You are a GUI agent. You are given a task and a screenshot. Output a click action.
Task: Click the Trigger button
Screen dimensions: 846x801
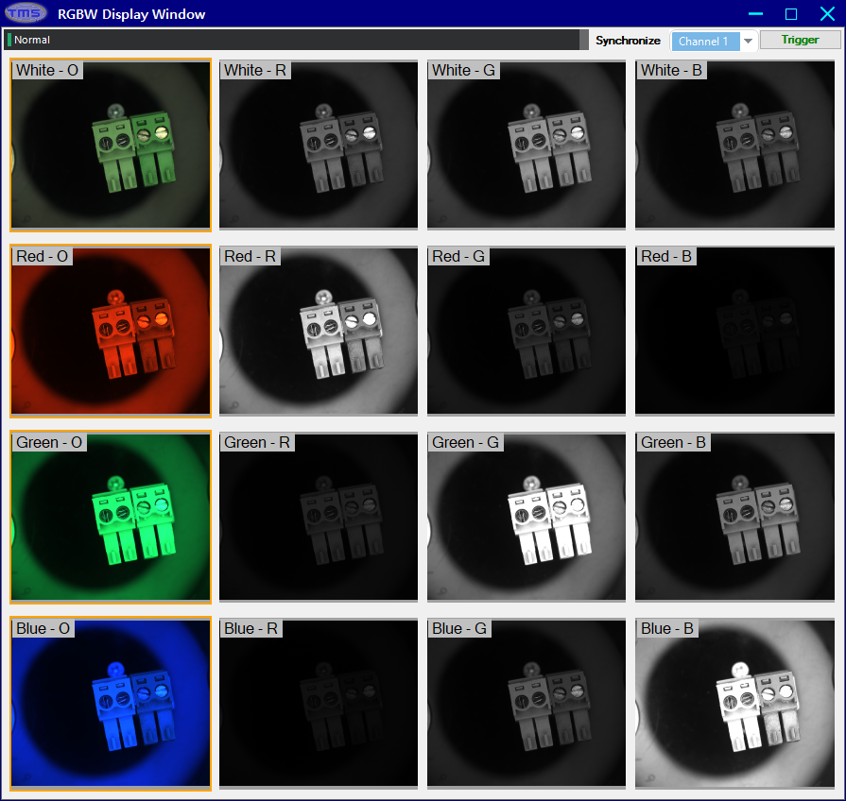click(802, 40)
